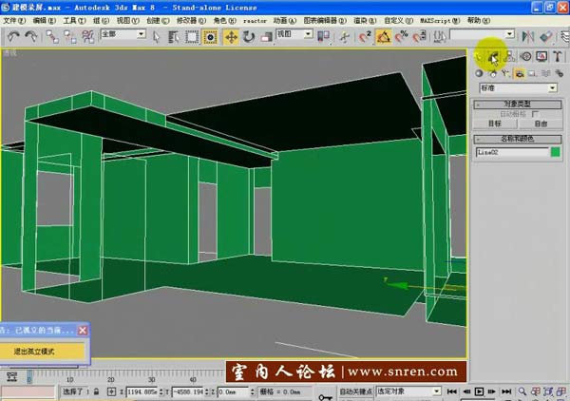
Task: Toggle Absolute/Offset transform type-in mode
Action: (111, 391)
